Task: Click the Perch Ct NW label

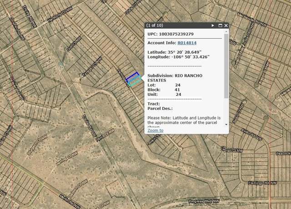Action: 105,135
